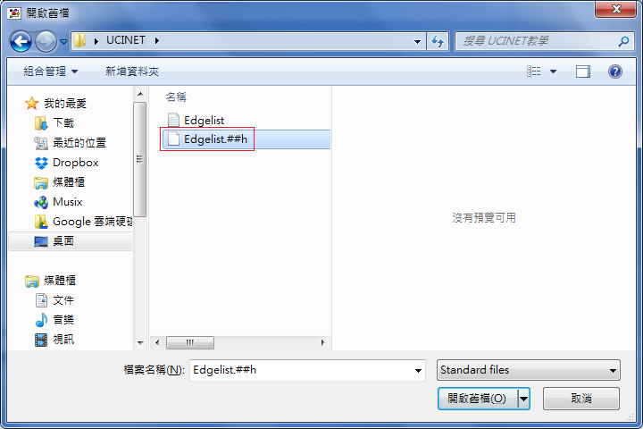
Task: Click the search magnifier icon
Action: pyautogui.click(x=623, y=41)
